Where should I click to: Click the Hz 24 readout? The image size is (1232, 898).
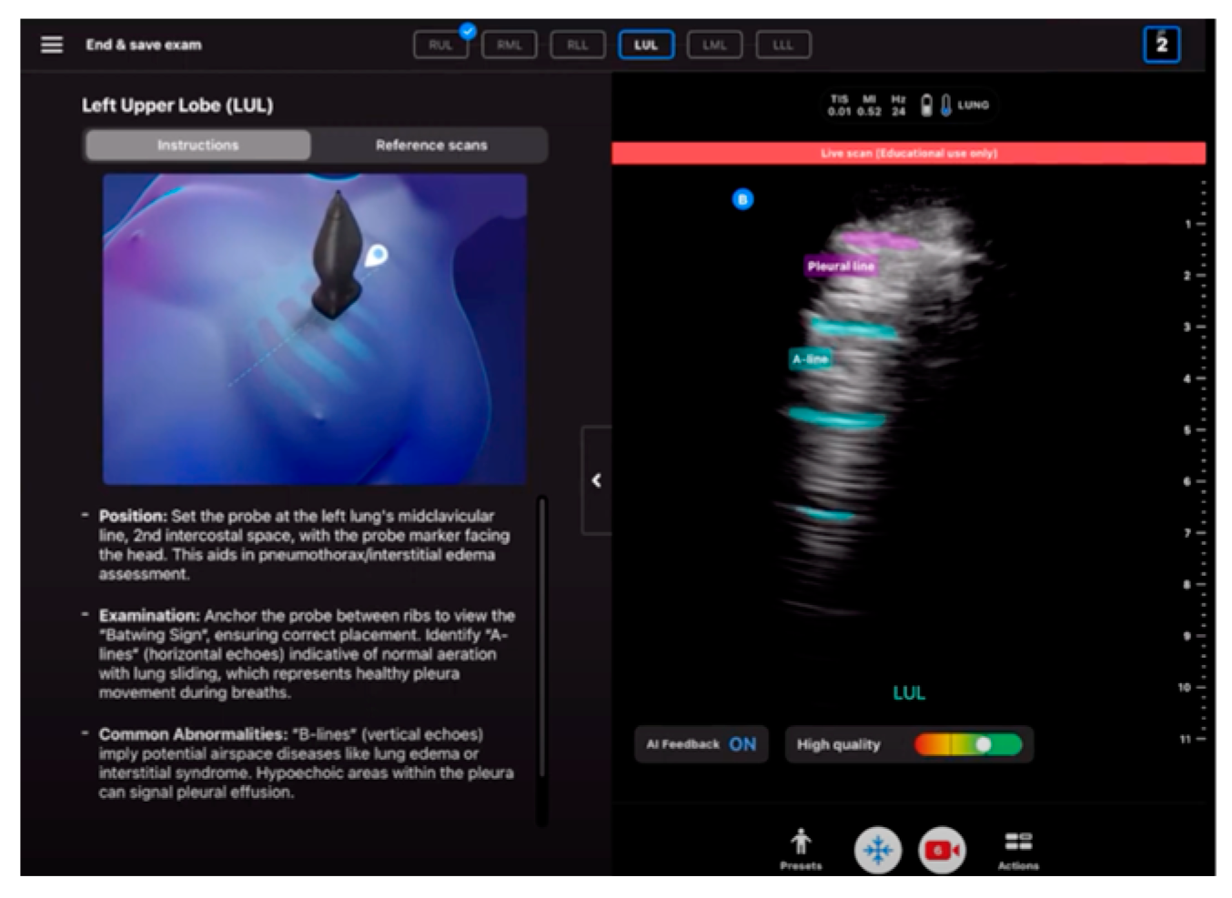[x=898, y=105]
